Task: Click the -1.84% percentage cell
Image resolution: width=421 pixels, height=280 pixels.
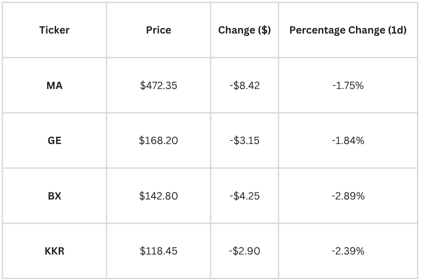Action: pos(348,141)
